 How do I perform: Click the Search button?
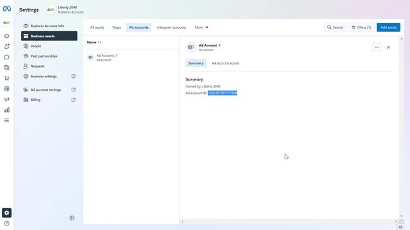click(335, 27)
